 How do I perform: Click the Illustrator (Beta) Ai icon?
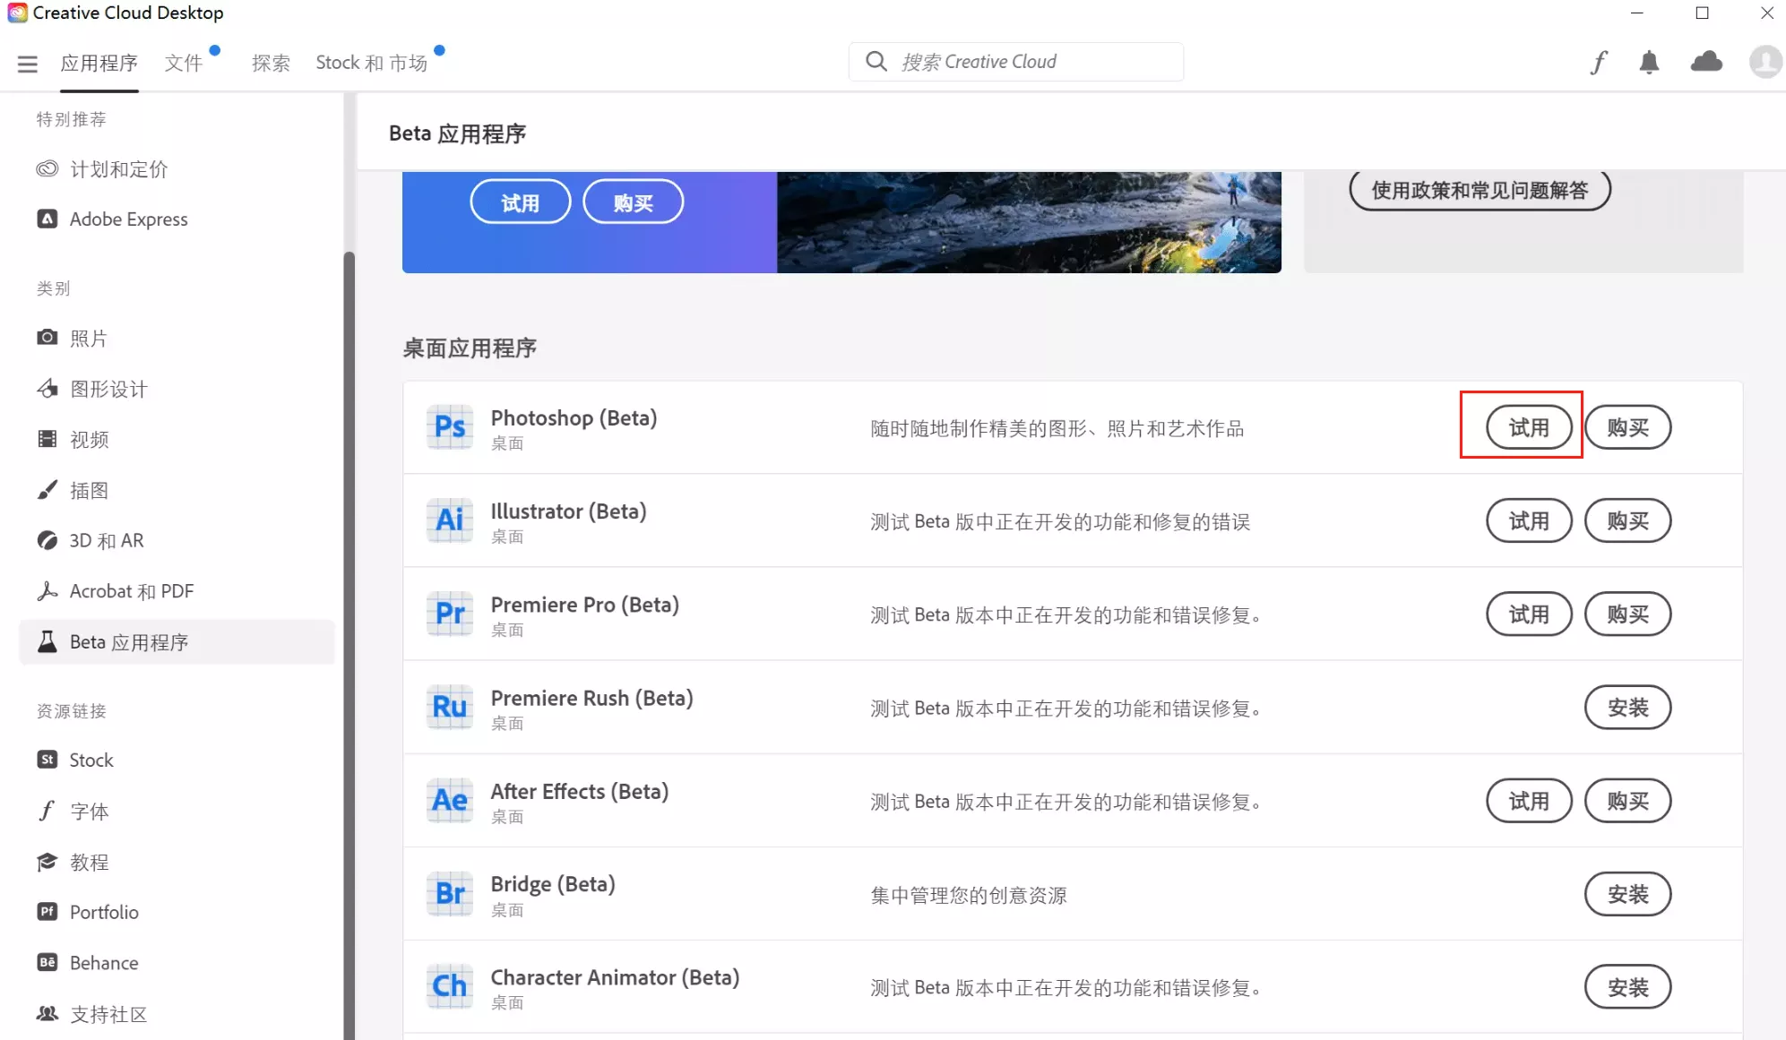pyautogui.click(x=450, y=520)
